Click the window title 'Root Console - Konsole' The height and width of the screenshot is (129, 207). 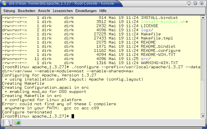pyautogui.click(x=94, y=3)
